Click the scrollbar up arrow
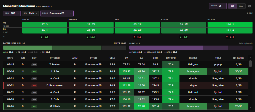Image resolution: width=255 pixels, height=112 pixels. pos(250,57)
